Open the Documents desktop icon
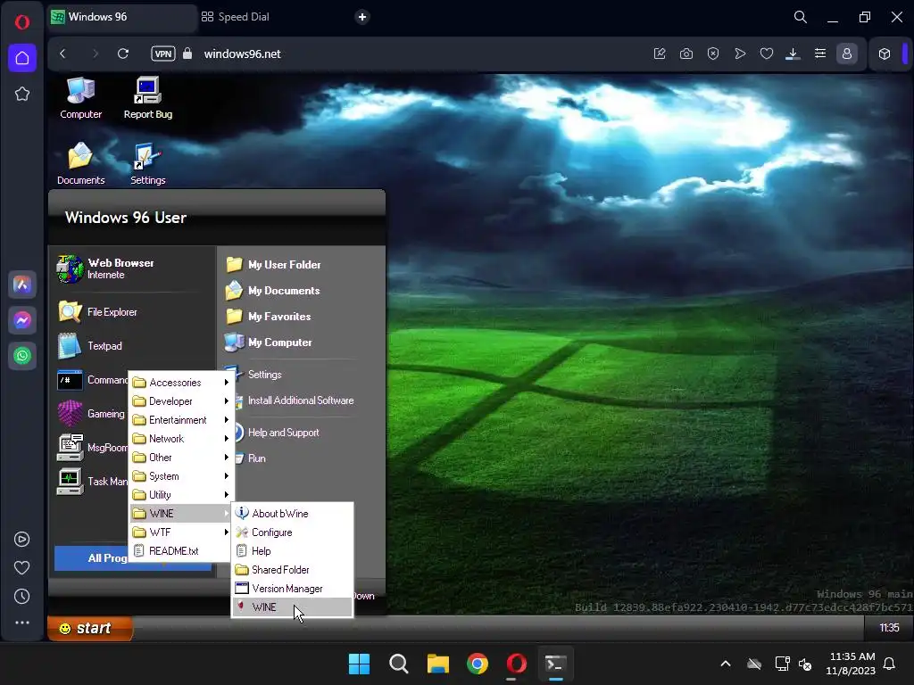This screenshot has height=685, width=914. 80,164
